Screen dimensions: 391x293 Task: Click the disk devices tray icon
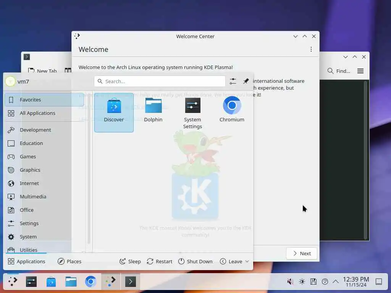[x=313, y=282]
